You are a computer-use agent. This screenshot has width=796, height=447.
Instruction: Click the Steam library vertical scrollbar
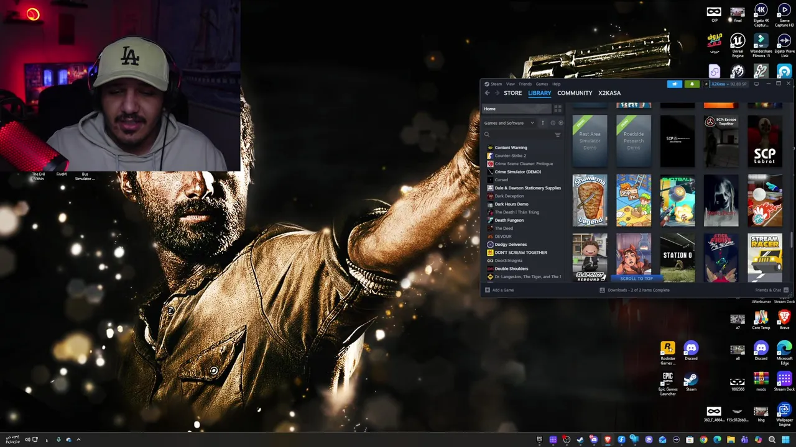792,240
